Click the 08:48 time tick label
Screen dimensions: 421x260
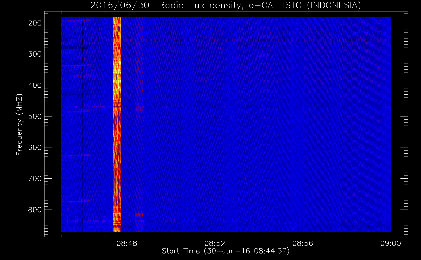pyautogui.click(x=127, y=244)
